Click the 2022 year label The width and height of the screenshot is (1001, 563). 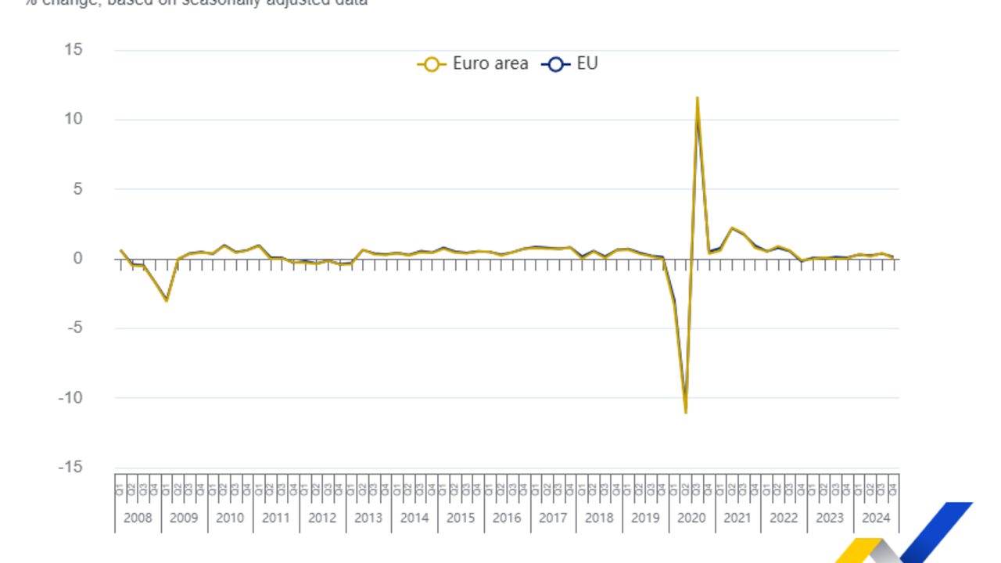[x=784, y=518]
